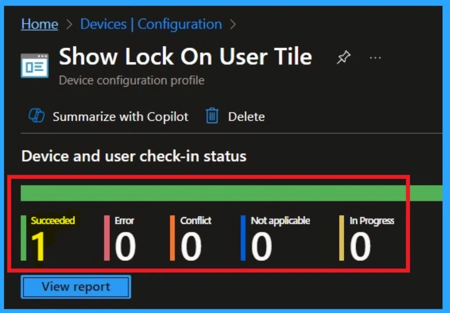This screenshot has width=450, height=313.
Task: Open the Devices | Configuration breadcrumb
Action: [x=151, y=24]
